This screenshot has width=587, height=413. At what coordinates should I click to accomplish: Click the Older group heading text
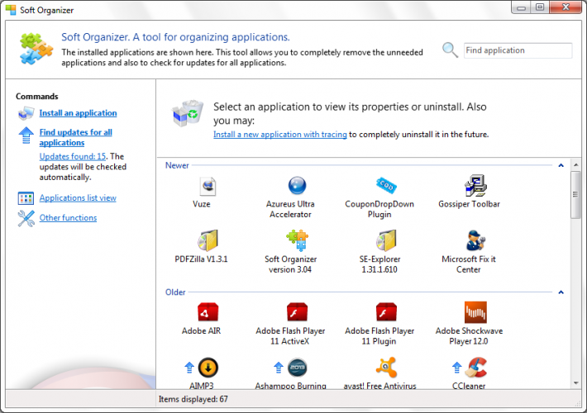click(x=175, y=292)
